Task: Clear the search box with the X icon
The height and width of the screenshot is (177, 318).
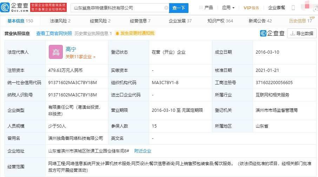Action: [166, 8]
